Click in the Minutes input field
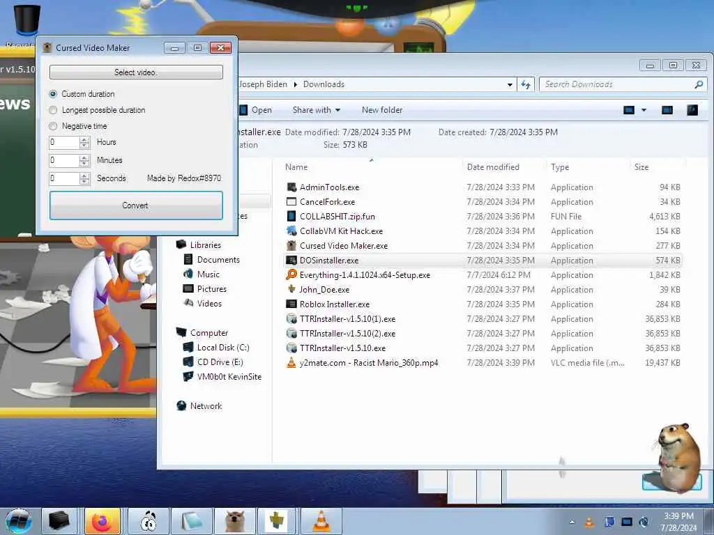This screenshot has height=535, width=714. pos(64,161)
